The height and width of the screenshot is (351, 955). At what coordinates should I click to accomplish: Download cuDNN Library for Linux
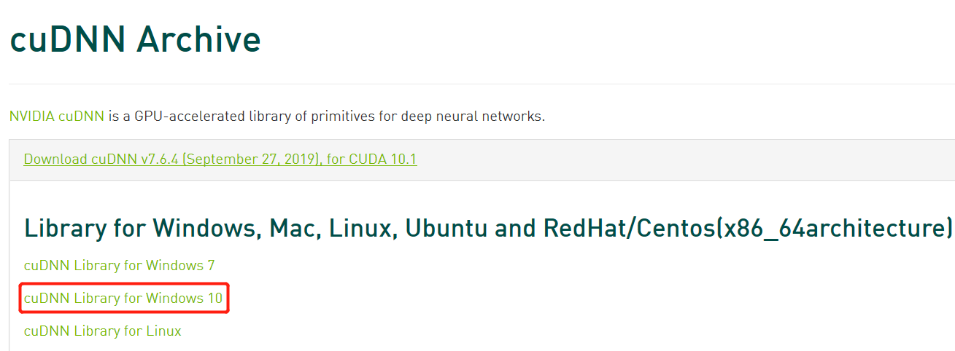pos(103,331)
